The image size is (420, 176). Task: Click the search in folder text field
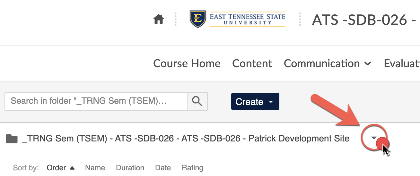point(96,101)
